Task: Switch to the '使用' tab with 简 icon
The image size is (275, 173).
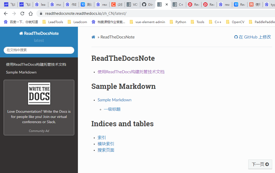Action: coord(255,4)
